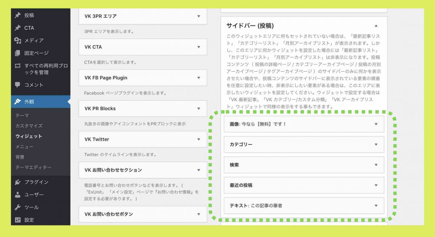This screenshot has width=435, height=237.
Task: Go to the 背景 submenu
Action: (x=20, y=157)
